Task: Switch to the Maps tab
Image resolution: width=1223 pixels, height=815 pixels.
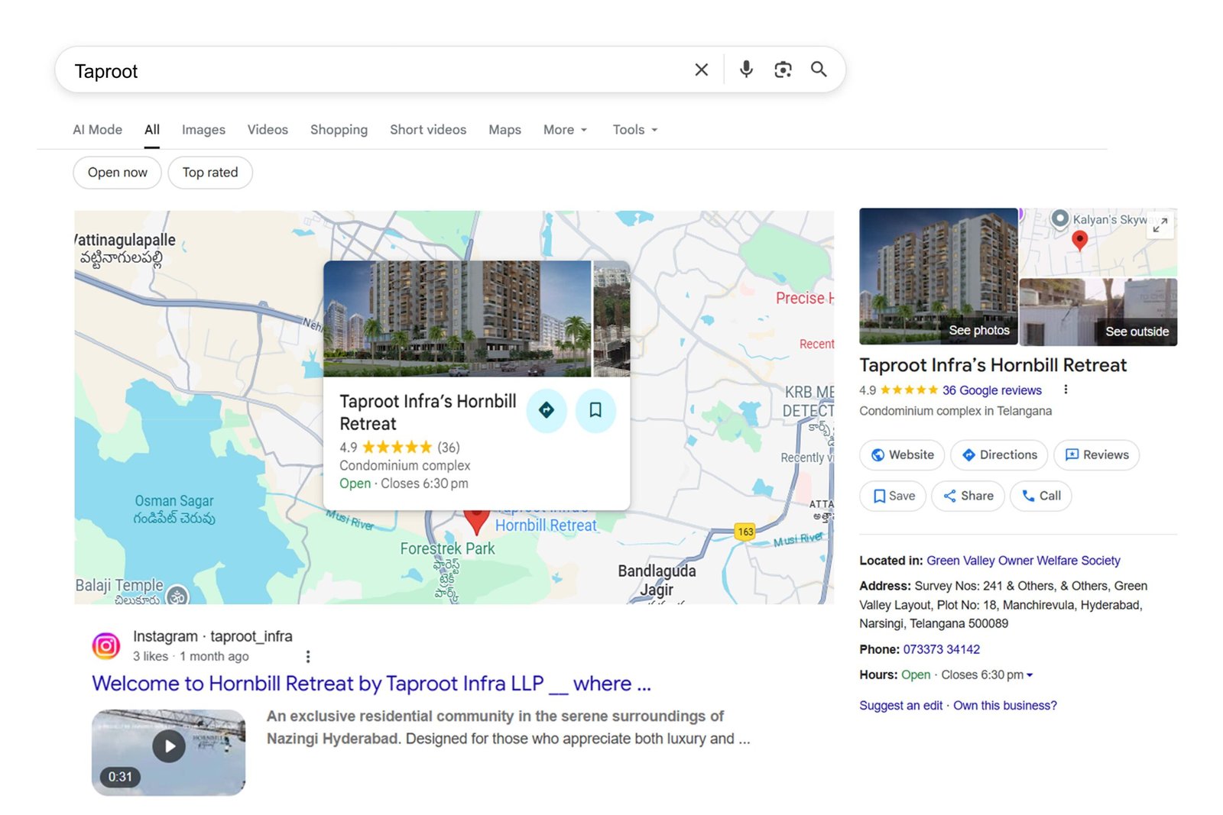Action: coord(504,130)
